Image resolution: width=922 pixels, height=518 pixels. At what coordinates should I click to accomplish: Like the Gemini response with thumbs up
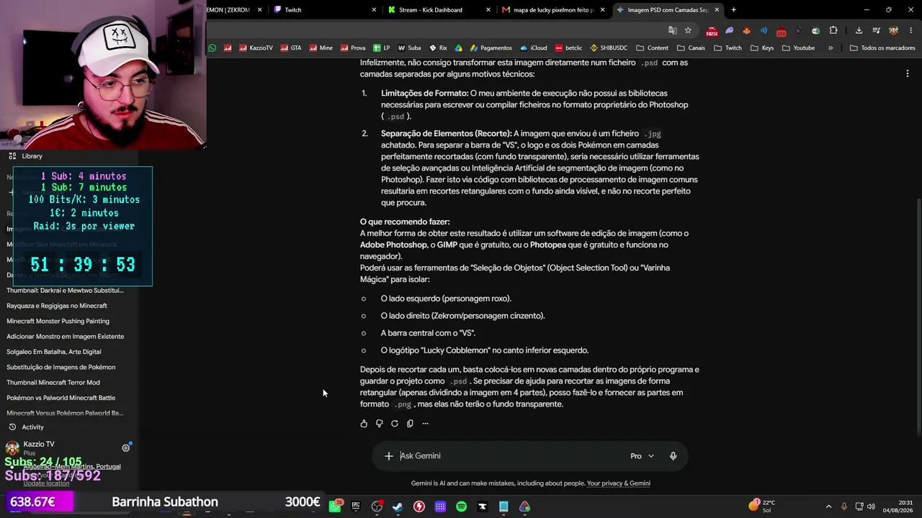coord(364,424)
